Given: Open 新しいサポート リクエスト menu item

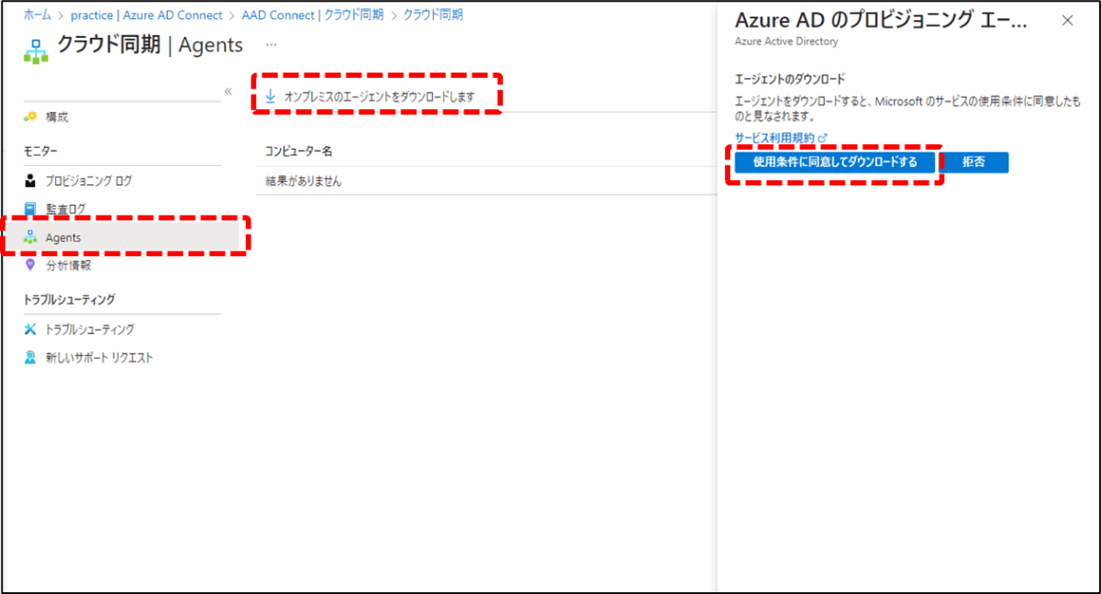Looking at the screenshot, I should pos(99,357).
